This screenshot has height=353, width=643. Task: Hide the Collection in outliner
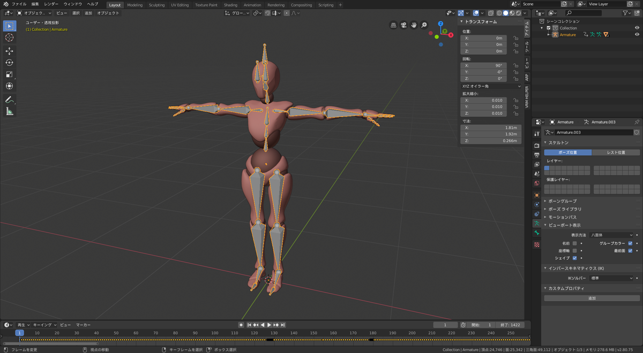pyautogui.click(x=637, y=28)
